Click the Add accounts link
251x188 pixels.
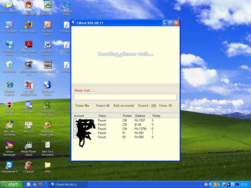pos(124,106)
